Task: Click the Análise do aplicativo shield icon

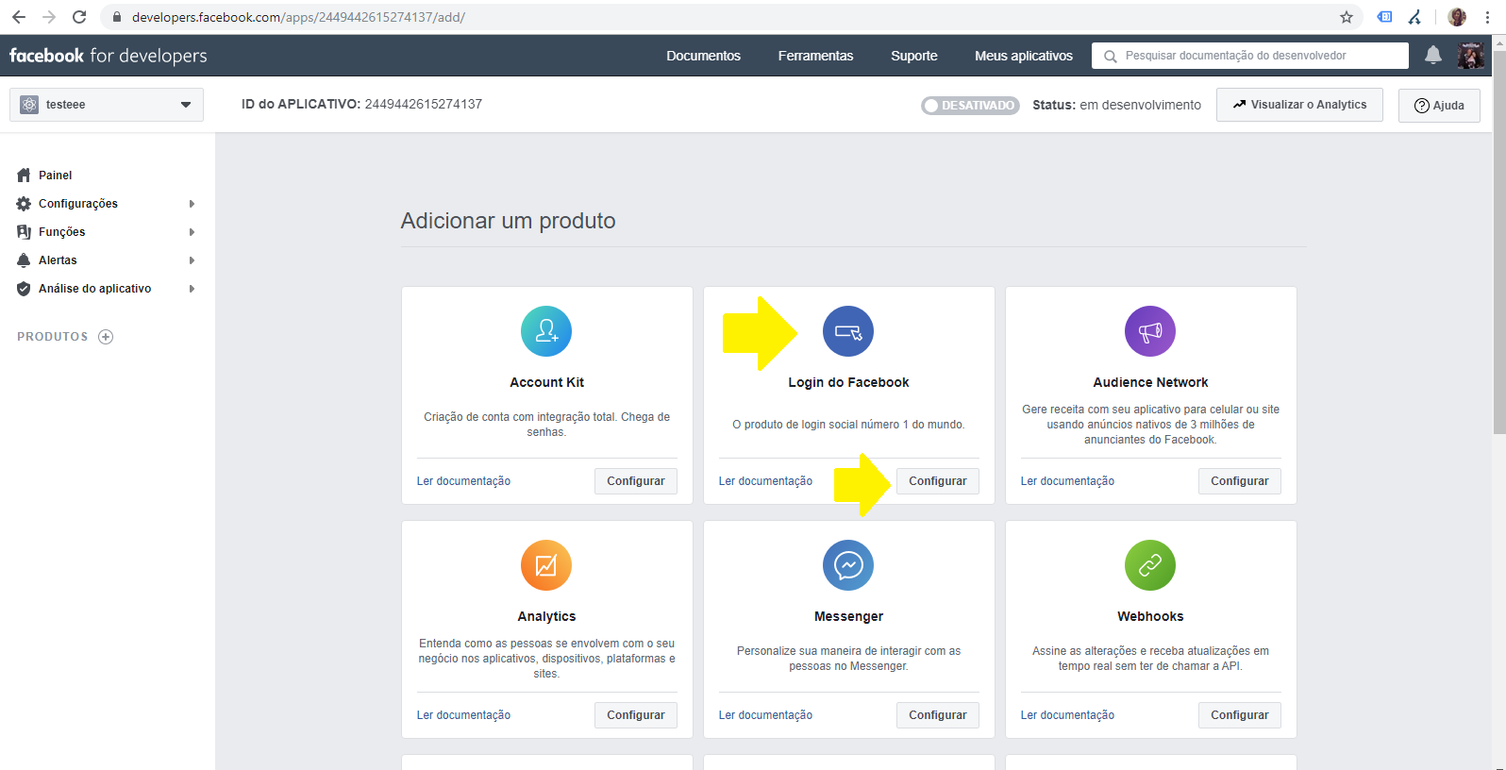Action: coord(24,289)
